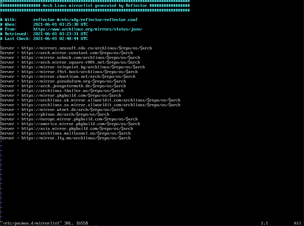This screenshot has width=304, height=226.
Task: Click the archlinux.org mirrors status json URL
Action: click(x=88, y=29)
